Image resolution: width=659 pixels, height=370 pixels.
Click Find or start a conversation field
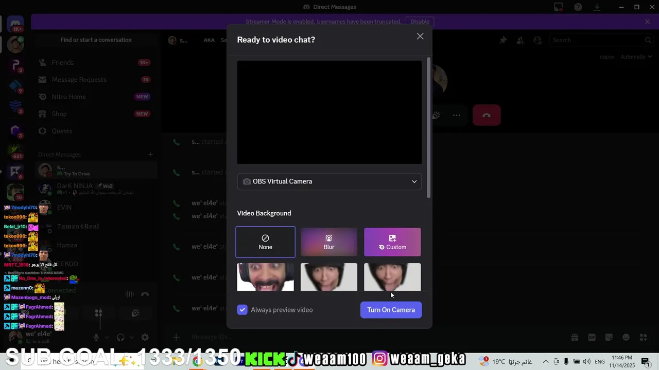point(96,40)
